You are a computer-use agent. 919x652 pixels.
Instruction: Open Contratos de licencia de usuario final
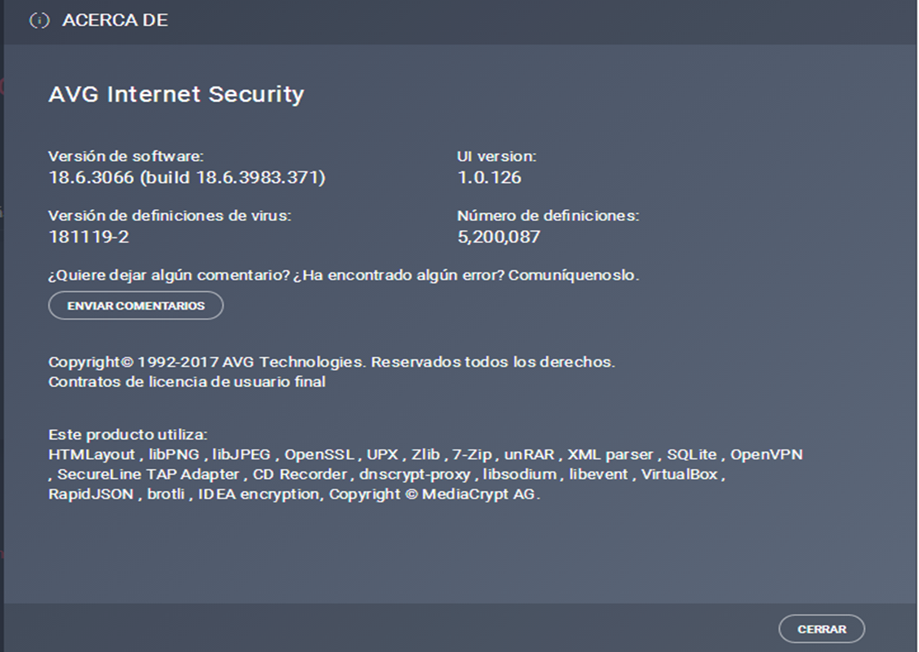tap(186, 380)
